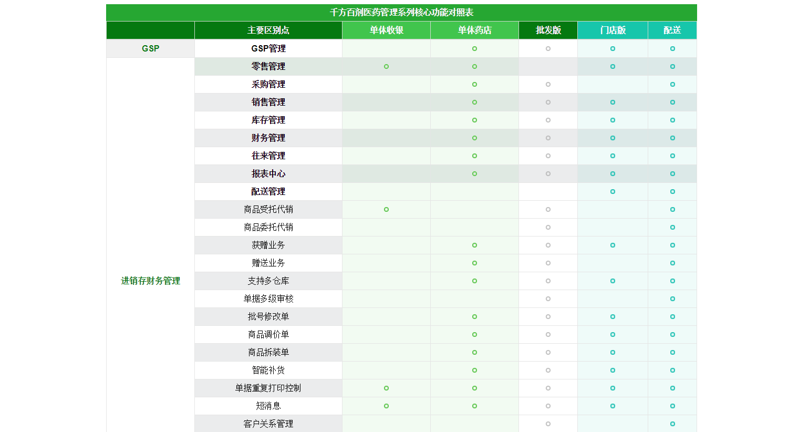Screen dimensions: 799x432
Task: Click the 单体收银 column header
Action: tap(386, 30)
